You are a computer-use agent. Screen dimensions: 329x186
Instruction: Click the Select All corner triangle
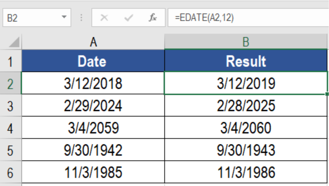(14, 42)
